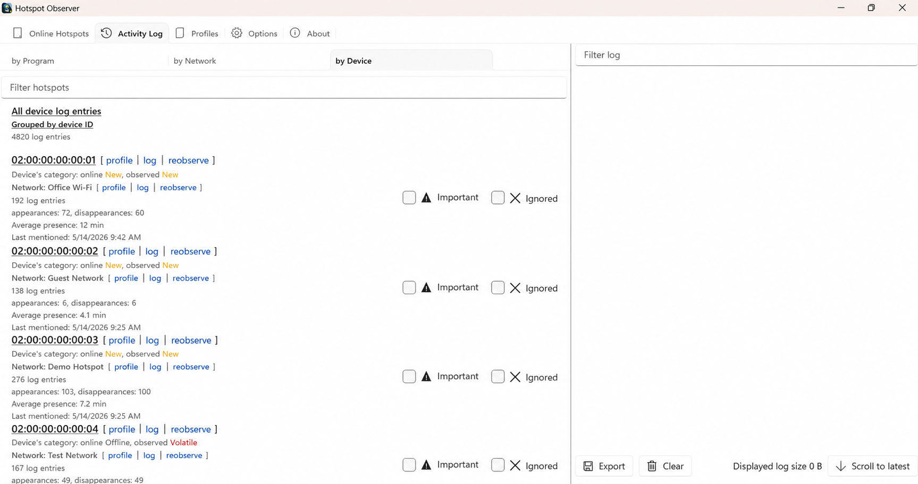Open profile link for device 02:00:00:00:00:02
The width and height of the screenshot is (918, 484).
coord(122,251)
